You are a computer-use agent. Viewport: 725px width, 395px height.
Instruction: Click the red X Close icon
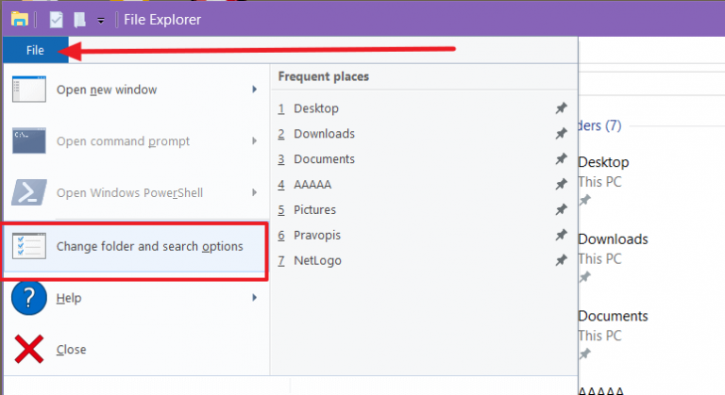29,349
